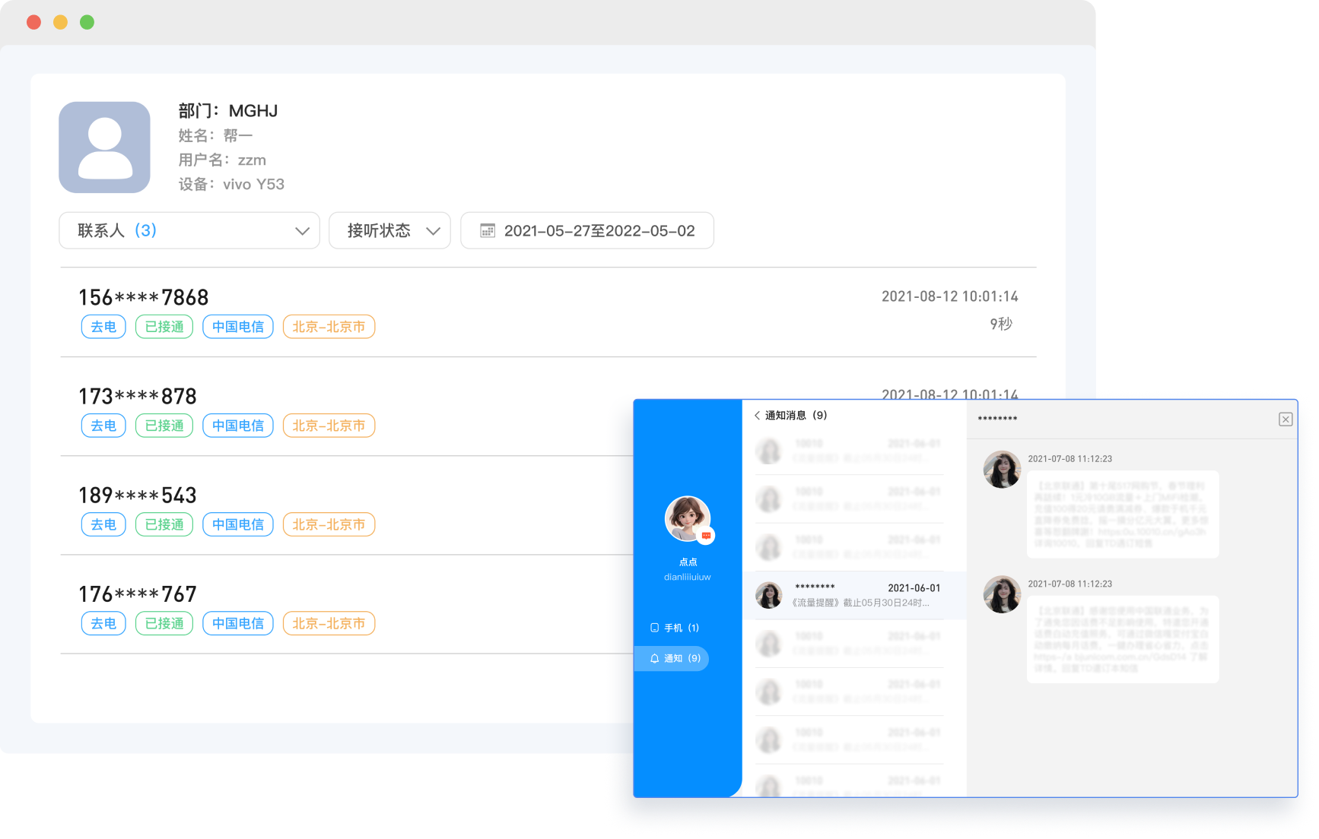
Task: Go back using 通知消息 back arrow
Action: (757, 415)
